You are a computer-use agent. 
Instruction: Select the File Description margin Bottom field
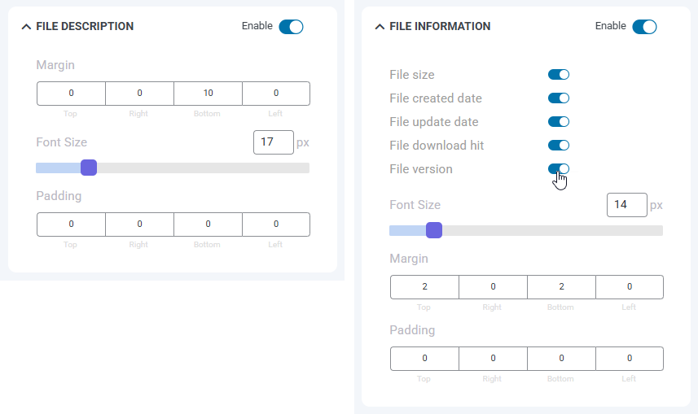click(x=208, y=94)
